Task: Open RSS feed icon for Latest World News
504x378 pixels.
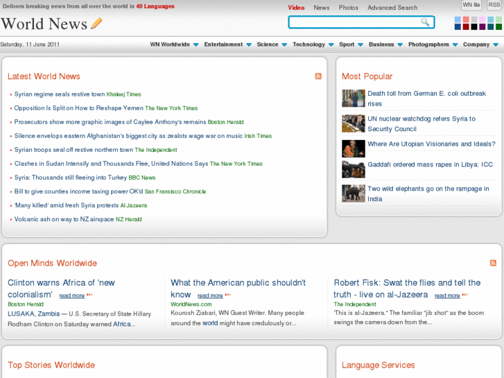Action: click(x=318, y=76)
